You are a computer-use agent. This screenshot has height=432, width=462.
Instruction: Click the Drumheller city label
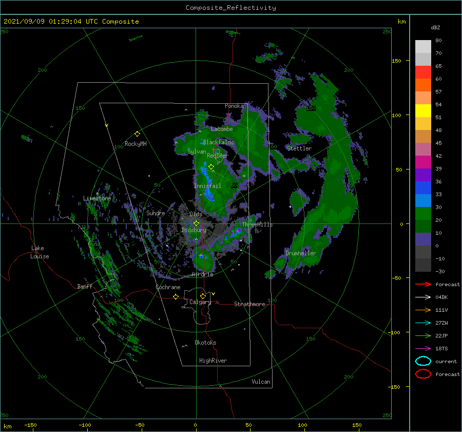[301, 253]
